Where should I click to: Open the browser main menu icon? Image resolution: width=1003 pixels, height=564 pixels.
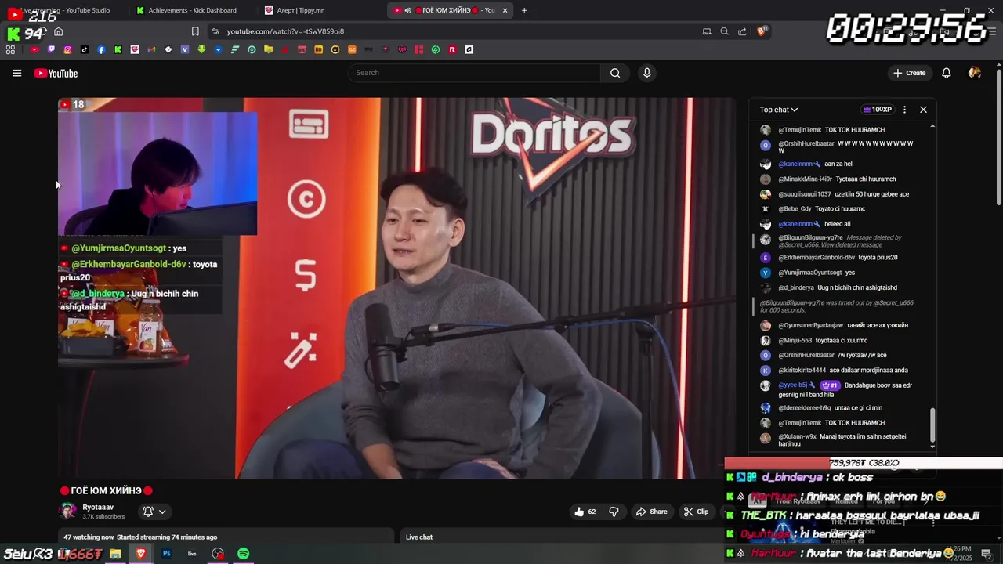coord(992,31)
